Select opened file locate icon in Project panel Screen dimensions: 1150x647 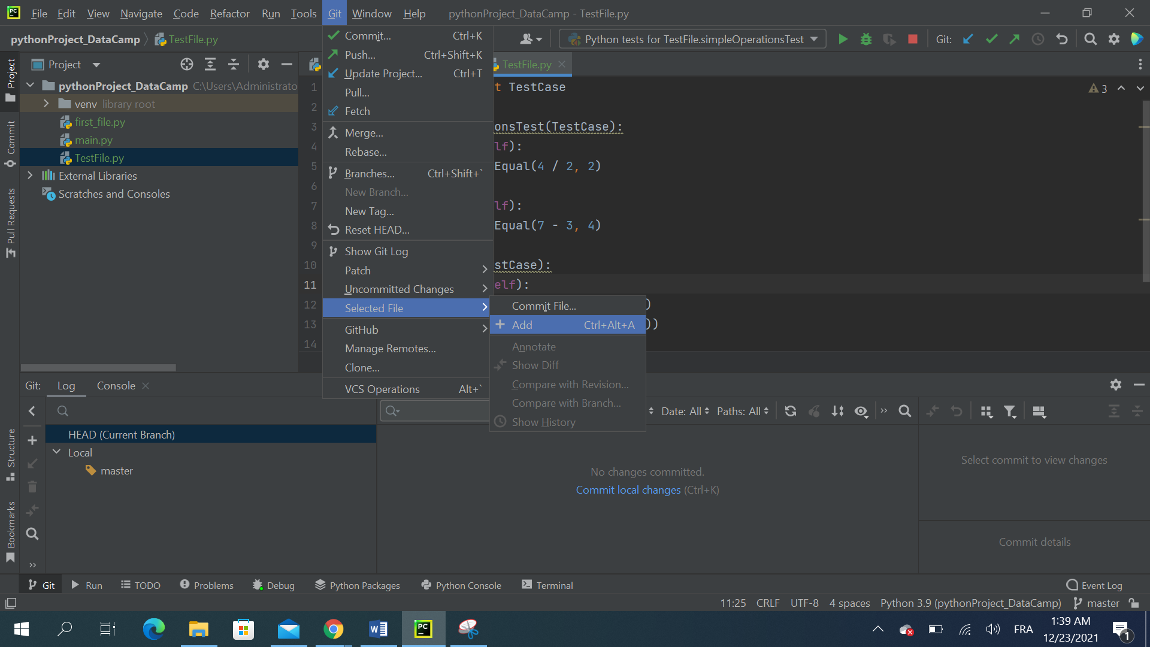click(187, 64)
